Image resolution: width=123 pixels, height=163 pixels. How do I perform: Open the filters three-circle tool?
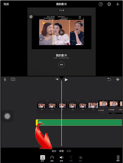80,158
